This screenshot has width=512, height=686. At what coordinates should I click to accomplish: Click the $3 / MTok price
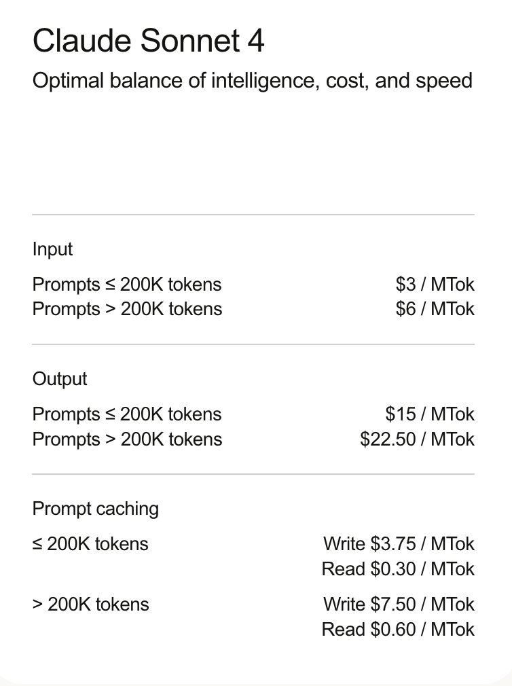tap(435, 285)
